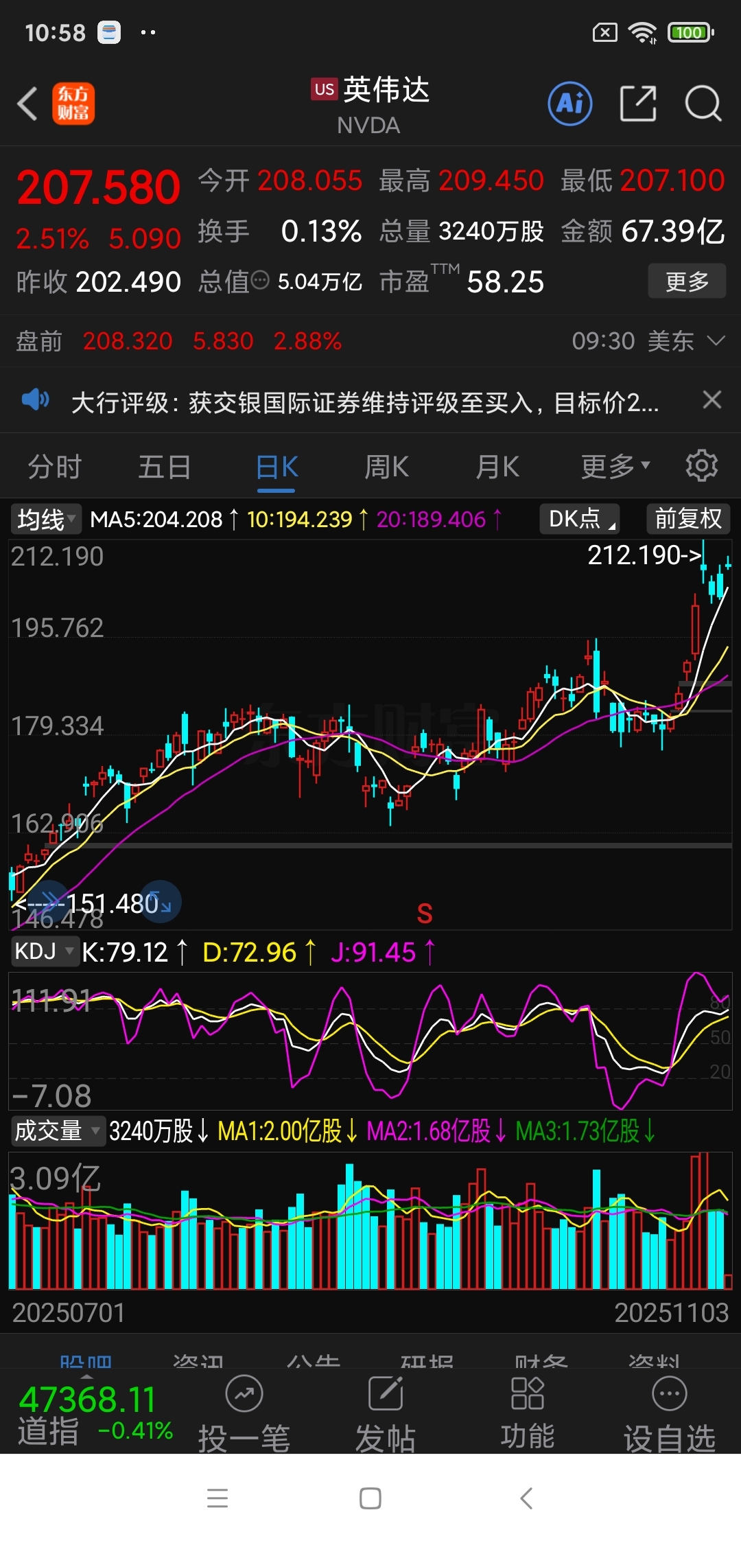Tap chart scroll-left double-arrow icon
Image resolution: width=741 pixels, height=1543 pixels.
[50, 901]
